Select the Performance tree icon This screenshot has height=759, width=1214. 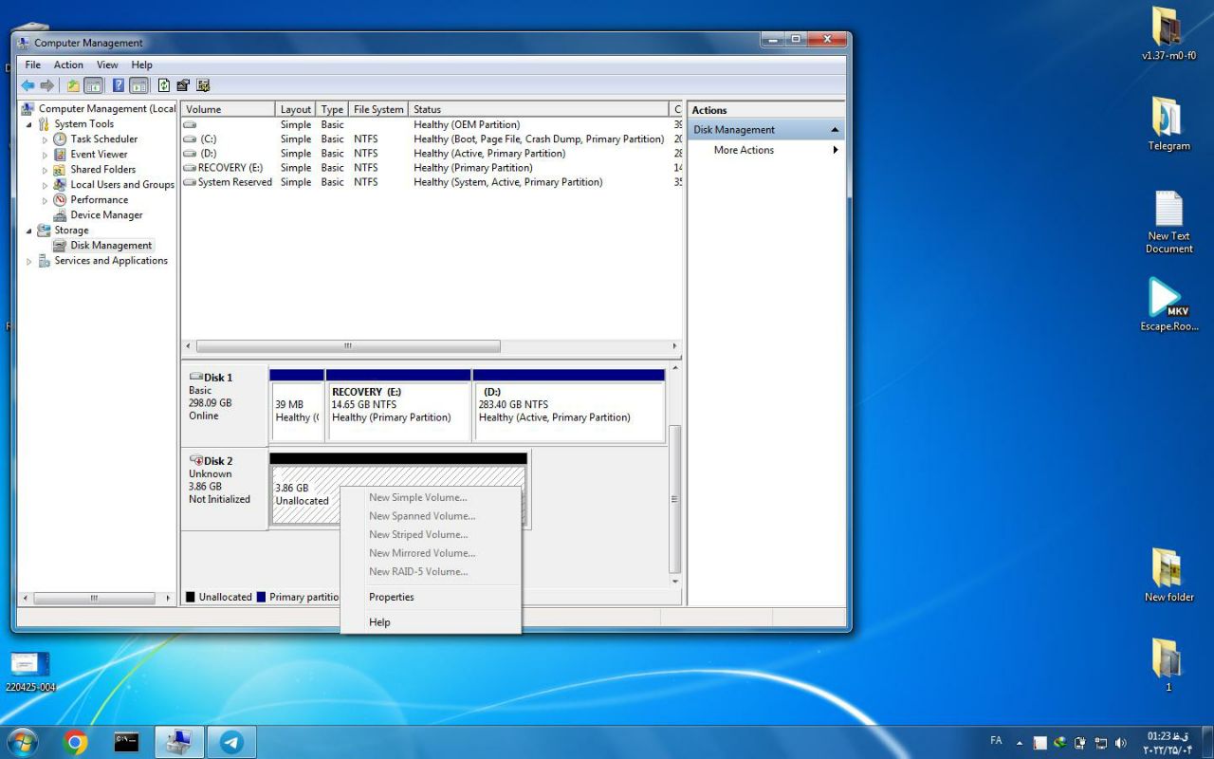pyautogui.click(x=60, y=200)
